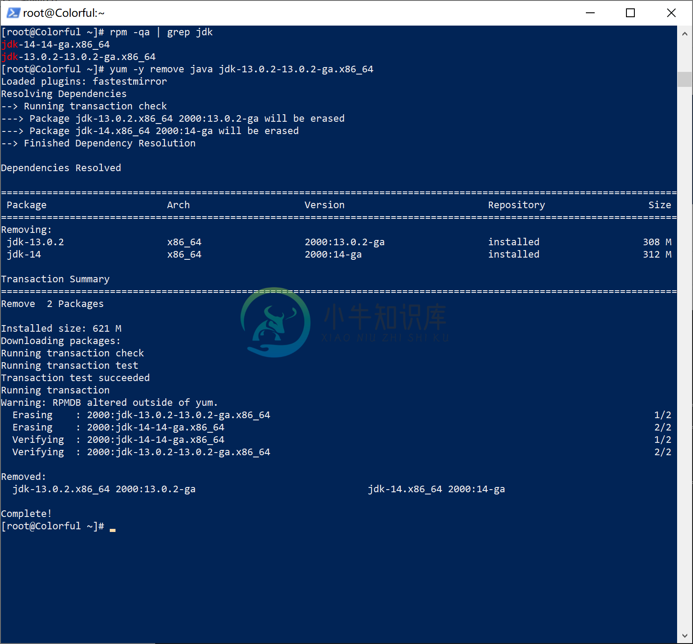This screenshot has height=644, width=693.
Task: Click the PowerShell icon in title bar
Action: point(13,13)
